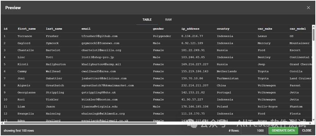Viewport: 316px width, 136px height.
Task: Click the Netherlands country cell
Action: pos(227,71)
